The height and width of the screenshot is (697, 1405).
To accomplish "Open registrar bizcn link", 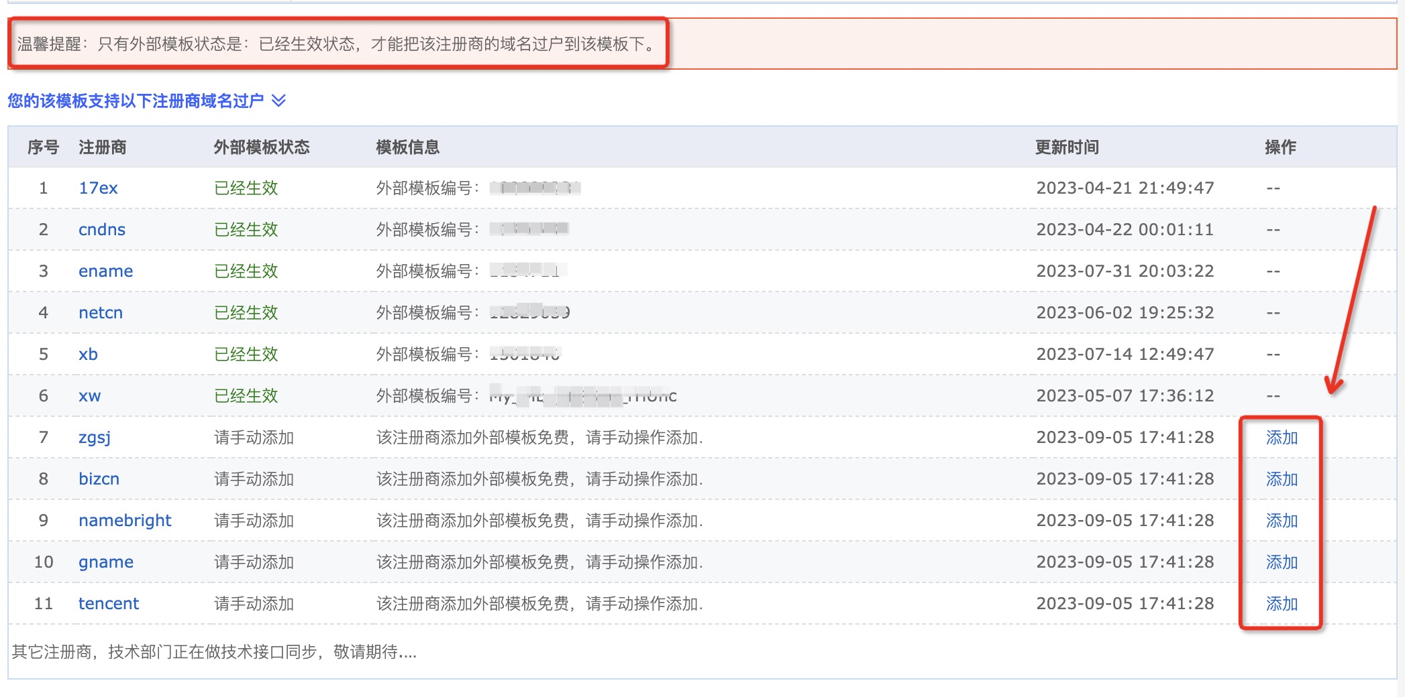I will (99, 479).
